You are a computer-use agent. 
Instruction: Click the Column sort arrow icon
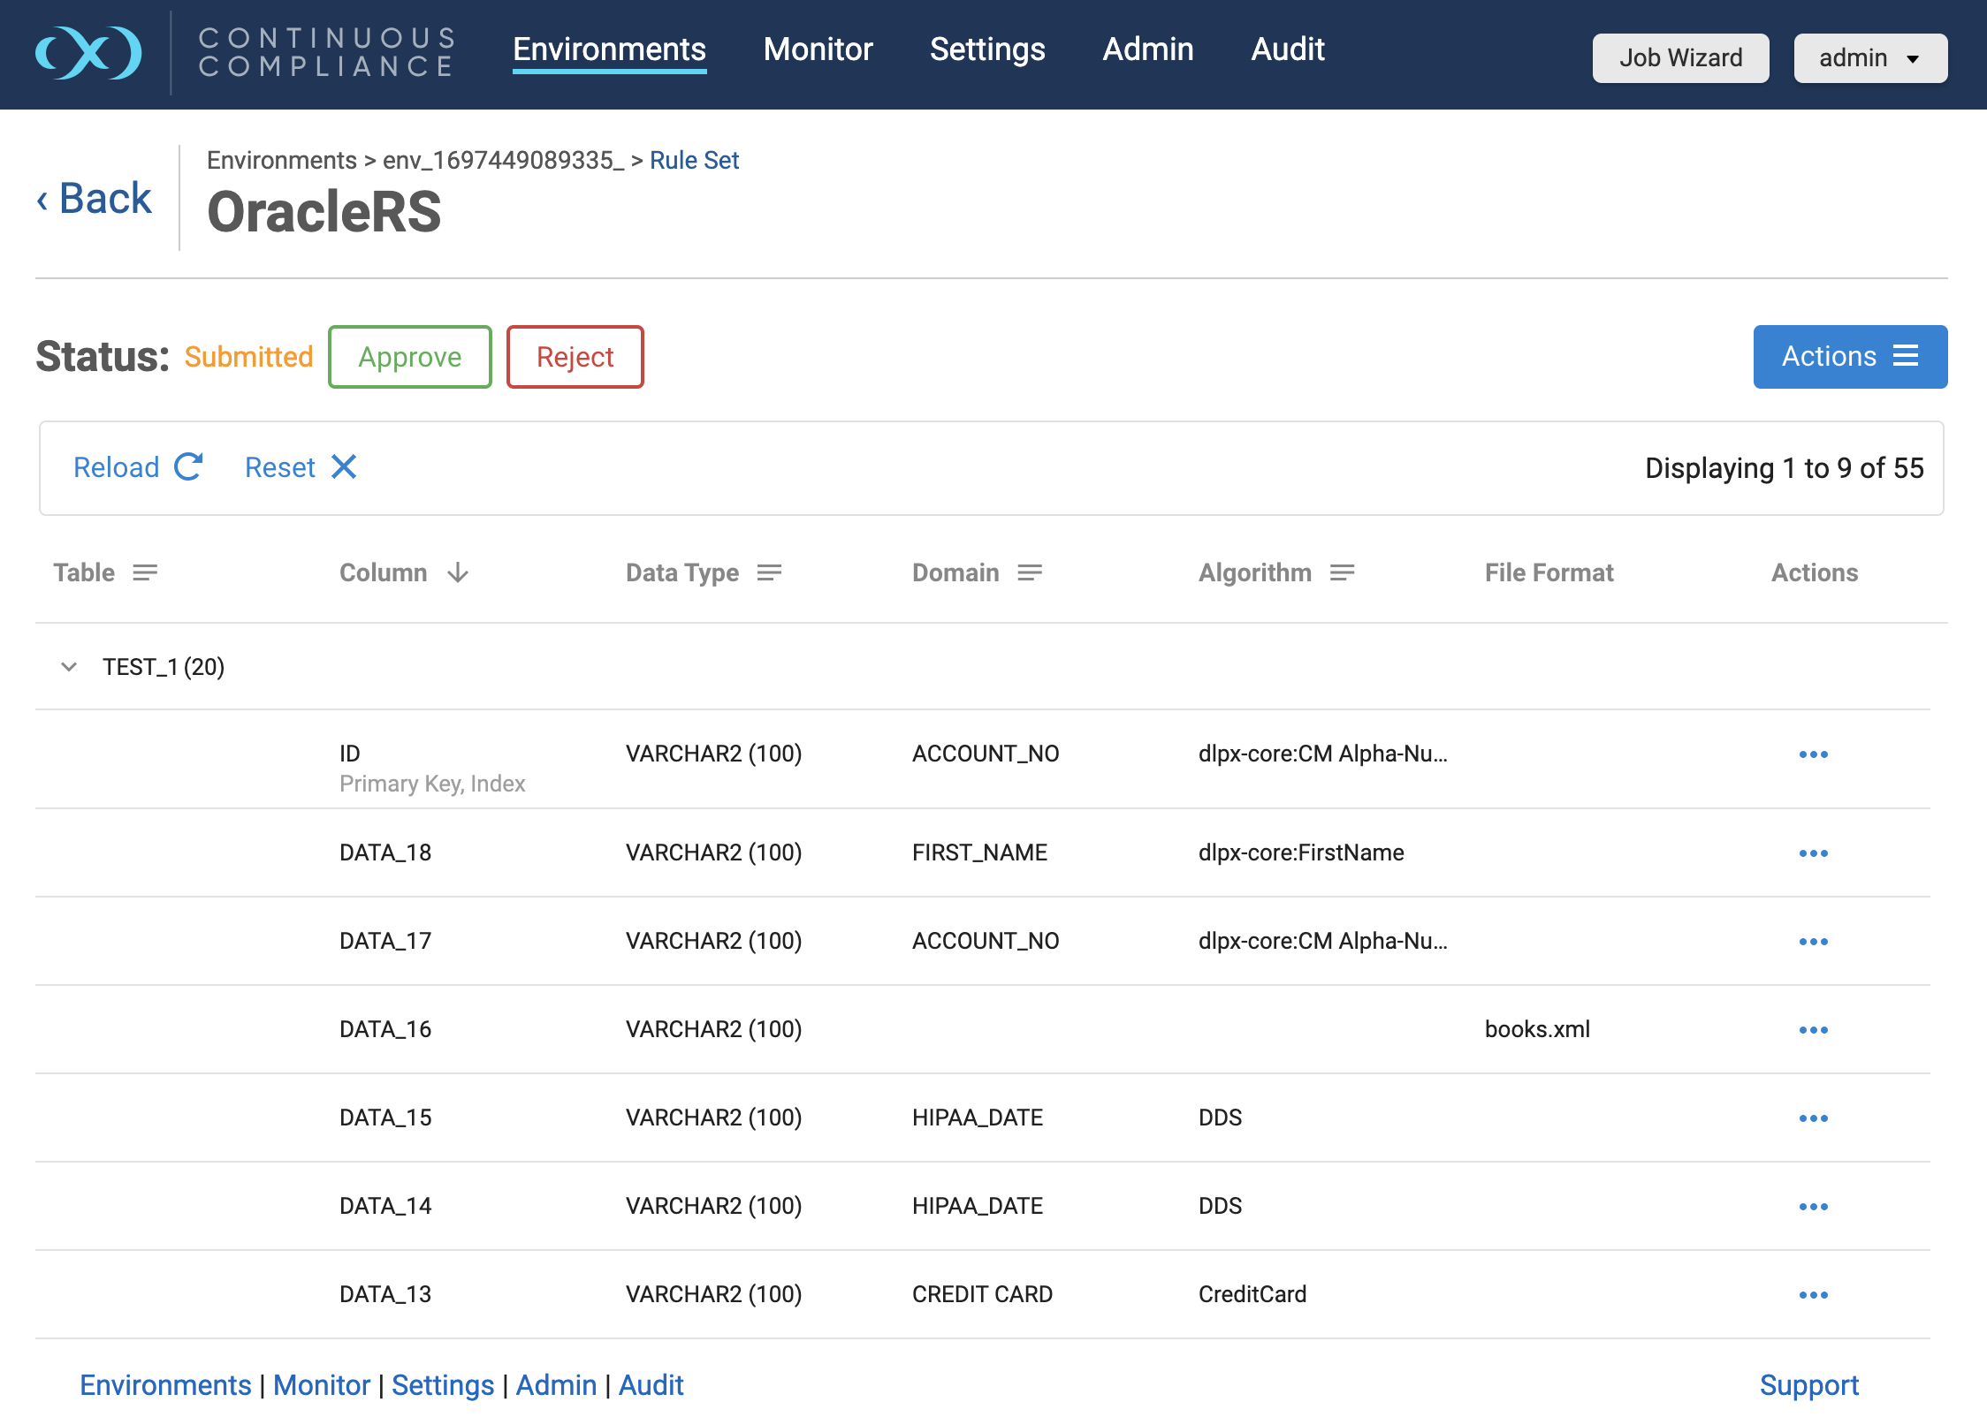click(458, 572)
